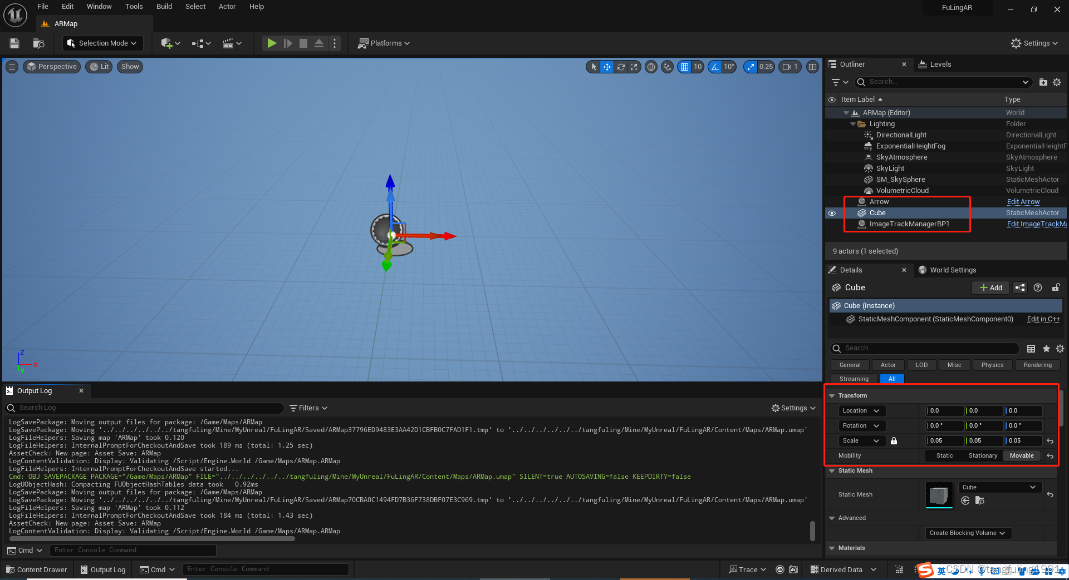Open Static Mesh Cube asset dropdown

[999, 487]
